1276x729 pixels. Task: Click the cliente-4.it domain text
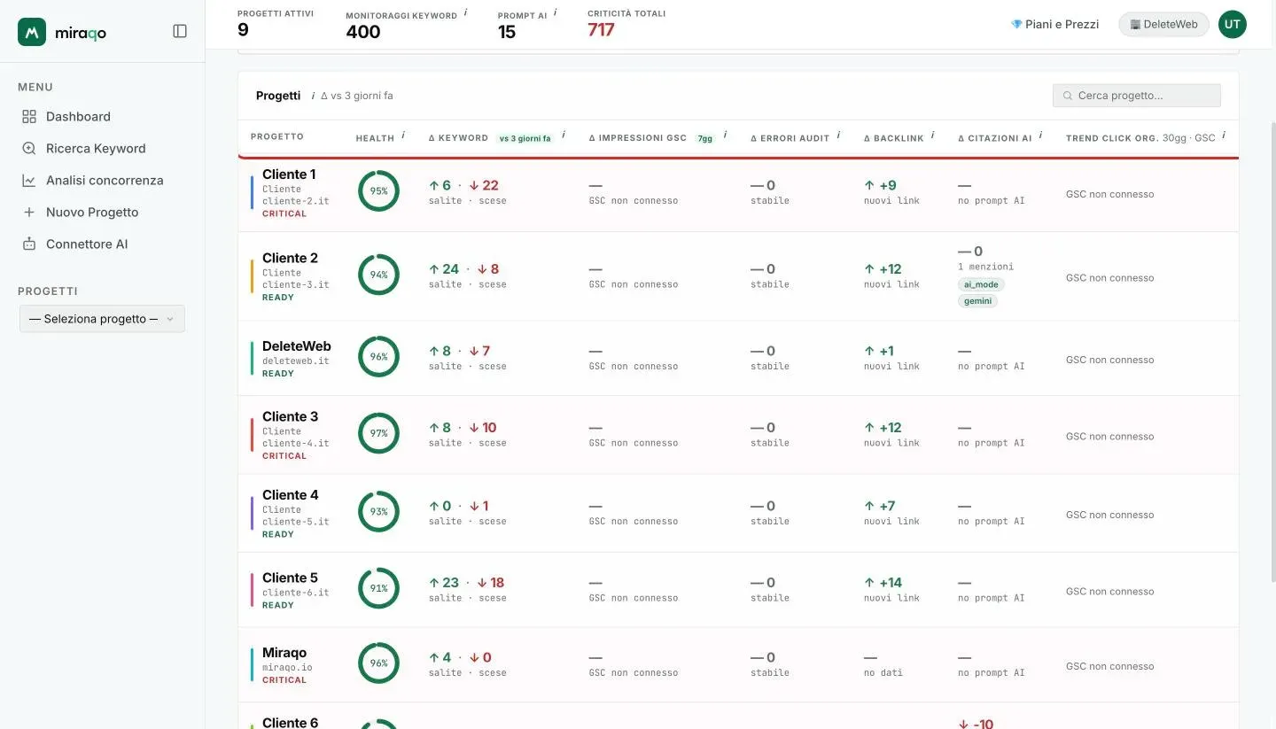pyautogui.click(x=295, y=444)
